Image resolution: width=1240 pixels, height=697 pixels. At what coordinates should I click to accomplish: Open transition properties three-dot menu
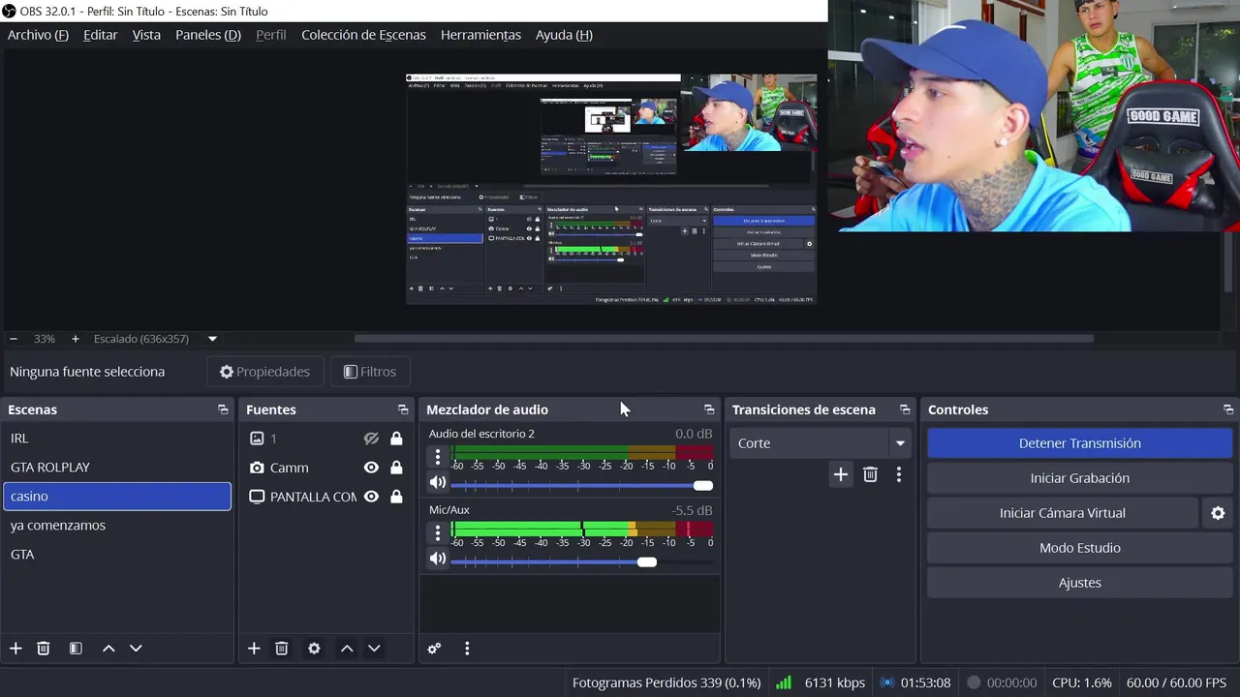[899, 474]
